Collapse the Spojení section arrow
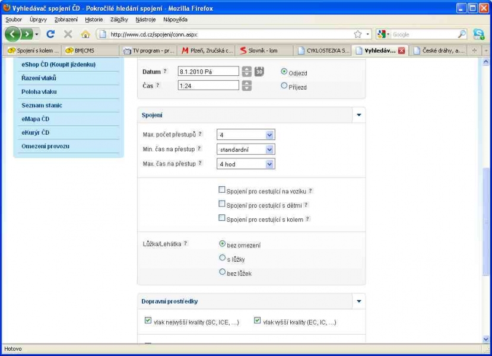492x356 pixels. coord(358,115)
